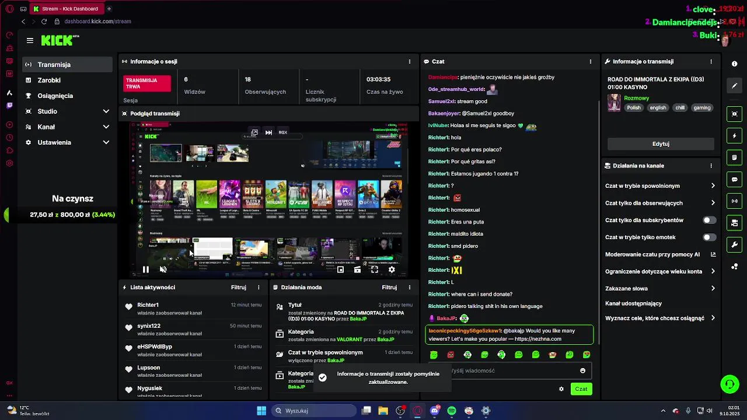Click the lightning bolt icon in right rail
The height and width of the screenshot is (420, 747).
734,136
